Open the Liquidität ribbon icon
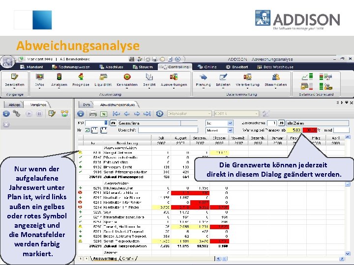 point(103,77)
